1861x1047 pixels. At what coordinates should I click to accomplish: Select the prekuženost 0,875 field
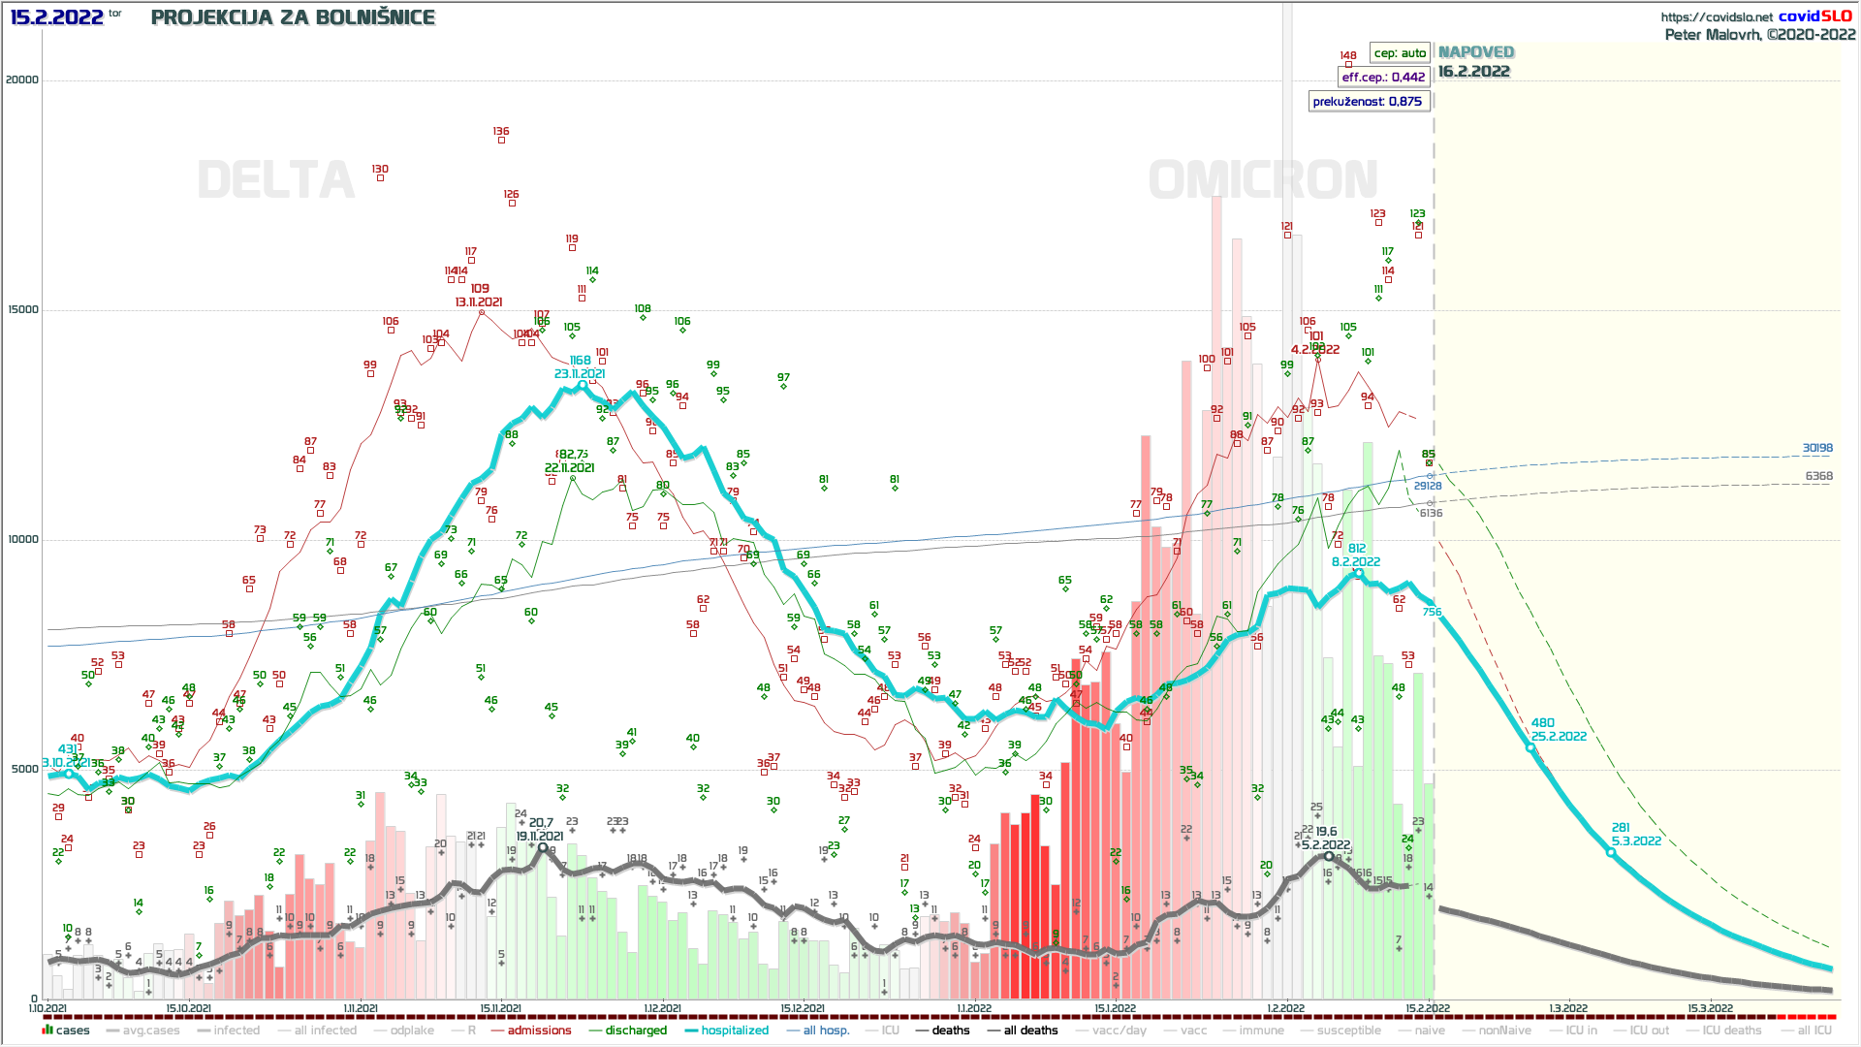[x=1368, y=102]
